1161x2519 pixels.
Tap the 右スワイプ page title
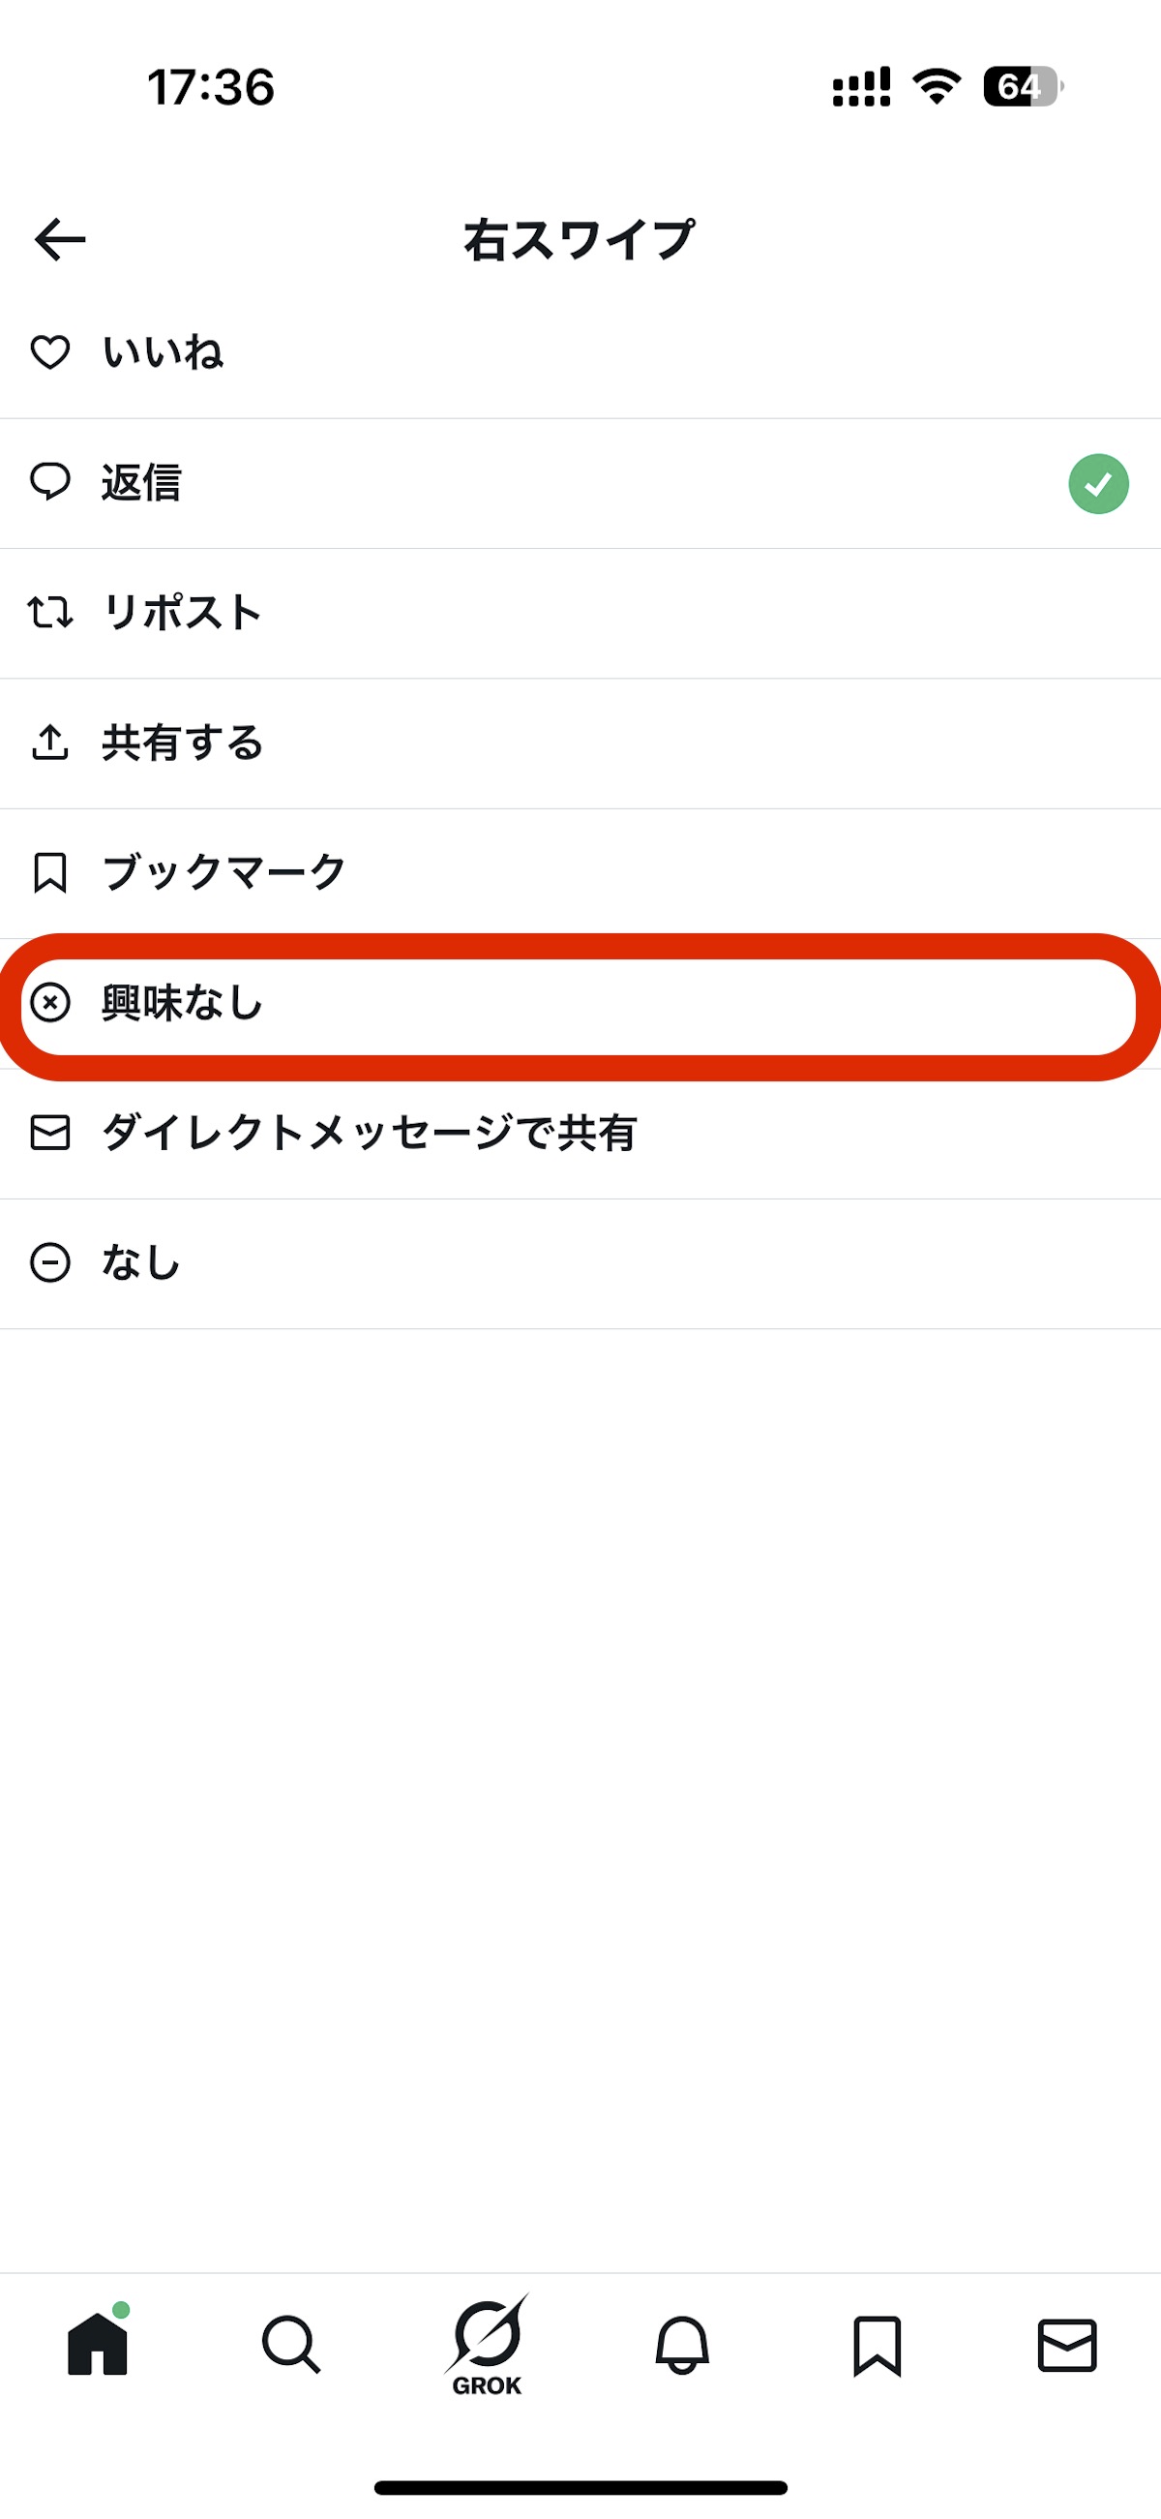(x=579, y=239)
